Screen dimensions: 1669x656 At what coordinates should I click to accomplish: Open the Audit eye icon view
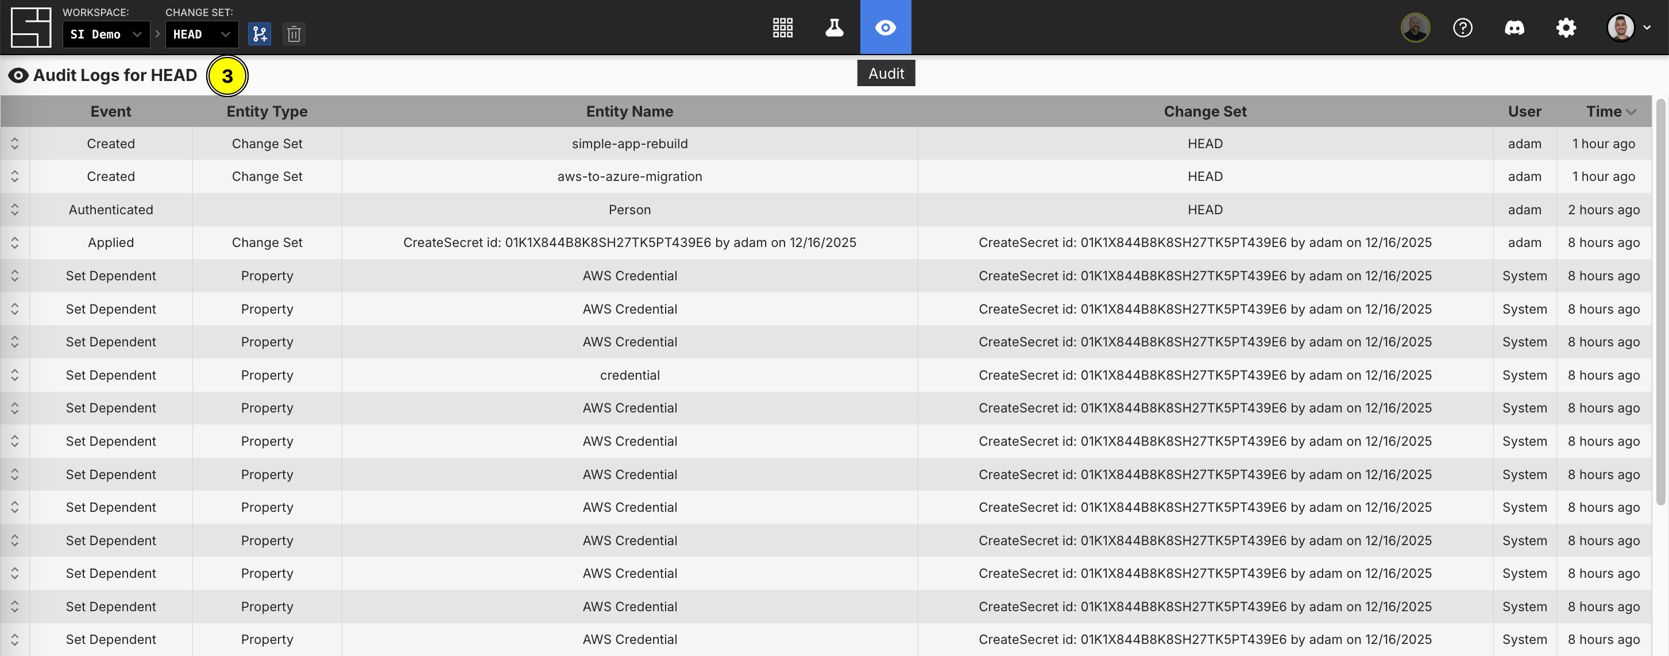point(885,27)
